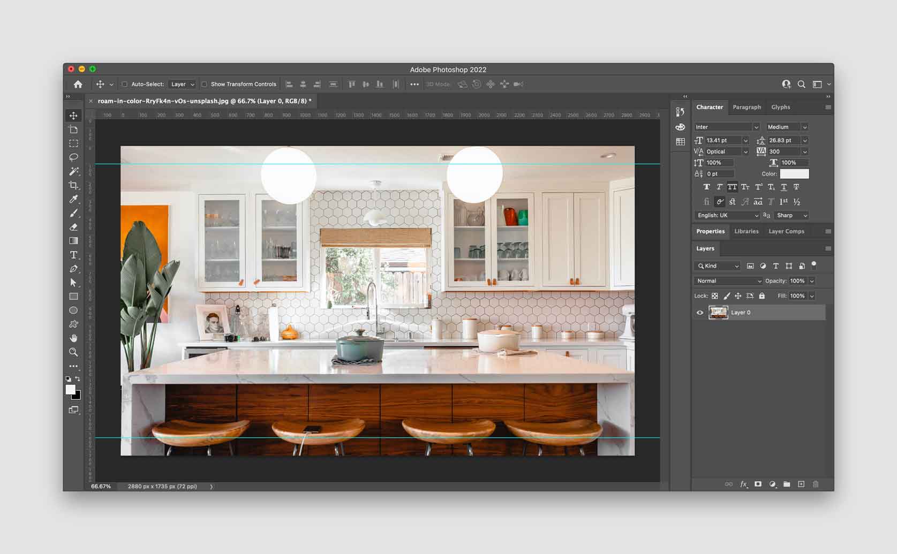This screenshot has height=554, width=897.
Task: Add a layer mask
Action: click(x=758, y=484)
